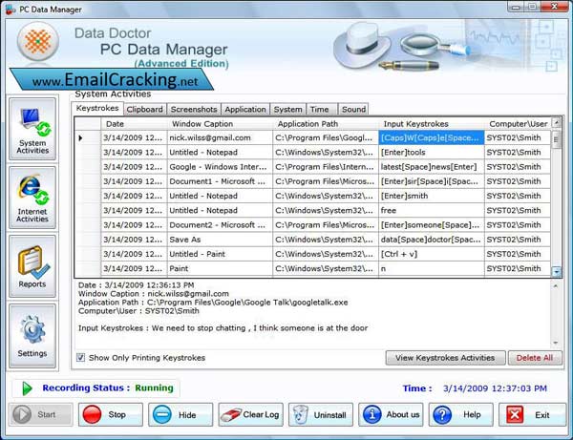
Task: Open the Settings gear panel
Action: click(32, 336)
